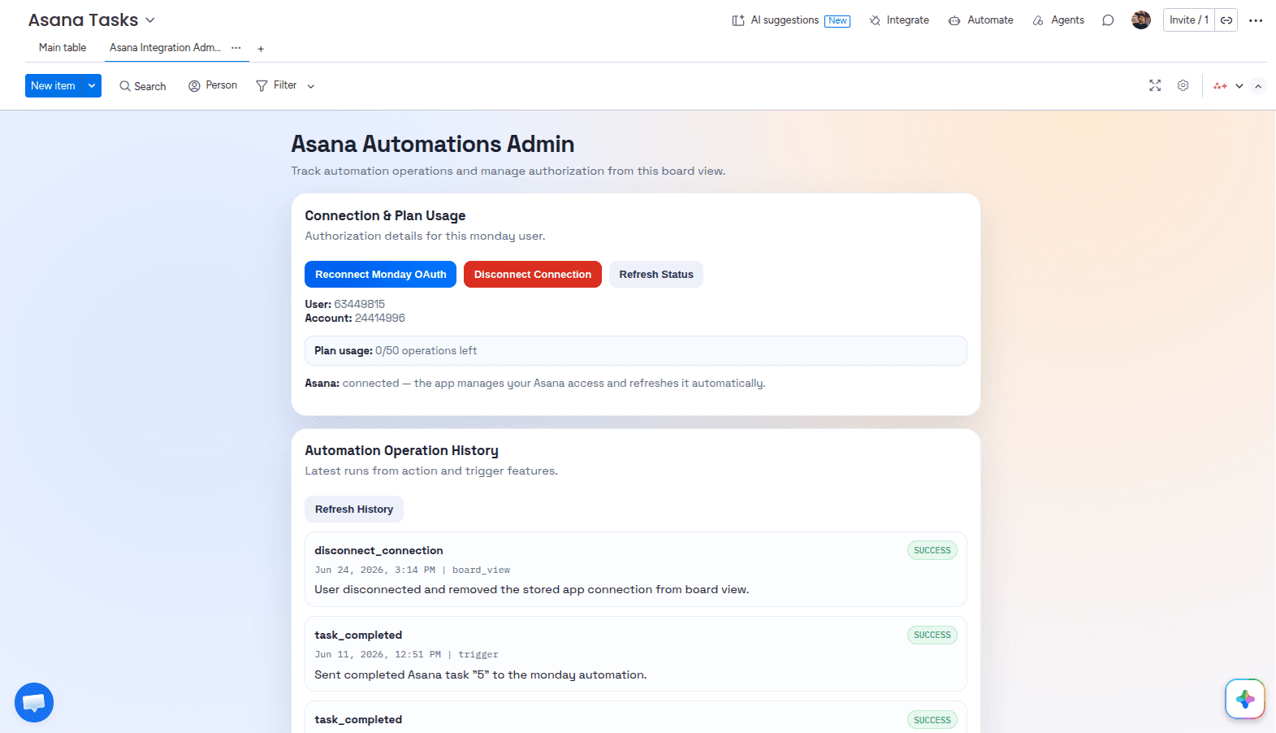The image size is (1276, 733).
Task: Click the Asana Automations Admin heading
Action: 432,144
